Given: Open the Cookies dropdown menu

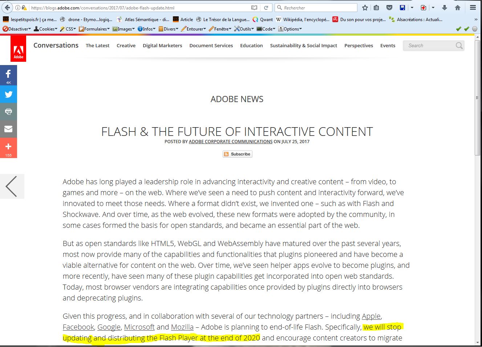Looking at the screenshot, I should (x=45, y=29).
